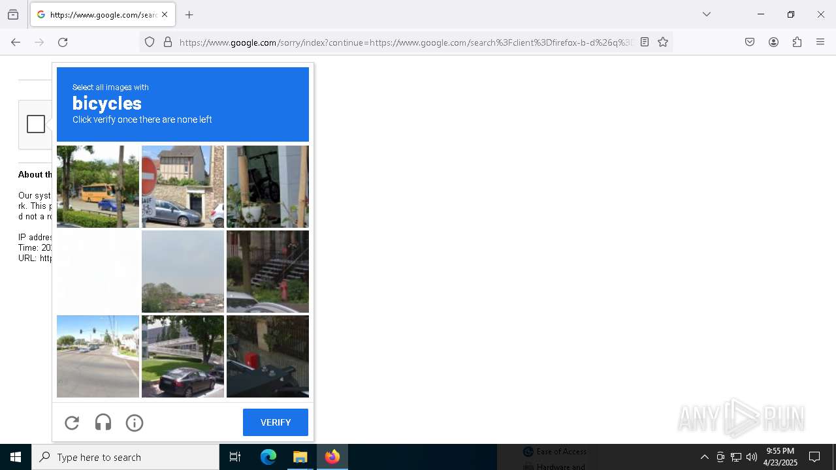
Task: Switch to the google.com search tab
Action: tap(103, 14)
